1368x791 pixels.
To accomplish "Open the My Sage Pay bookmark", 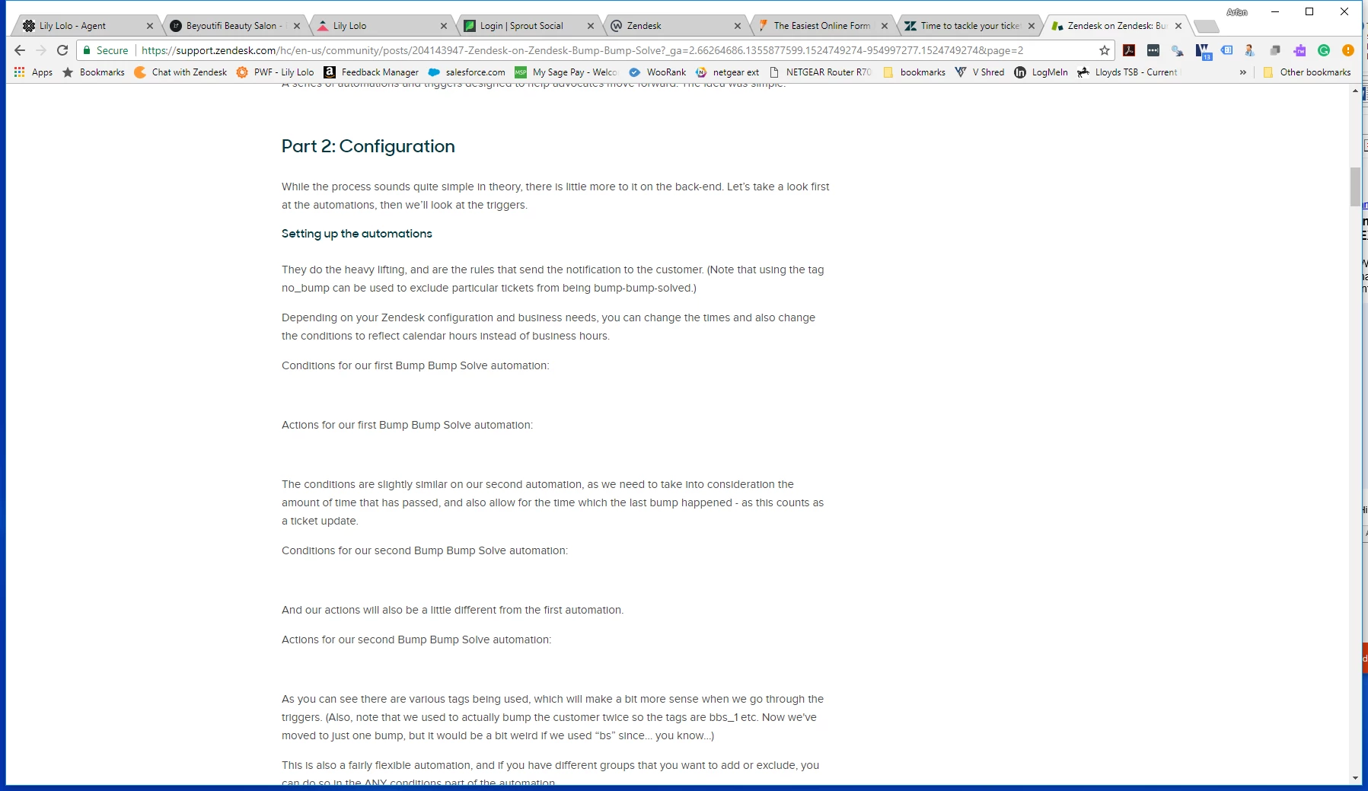I will tap(566, 72).
